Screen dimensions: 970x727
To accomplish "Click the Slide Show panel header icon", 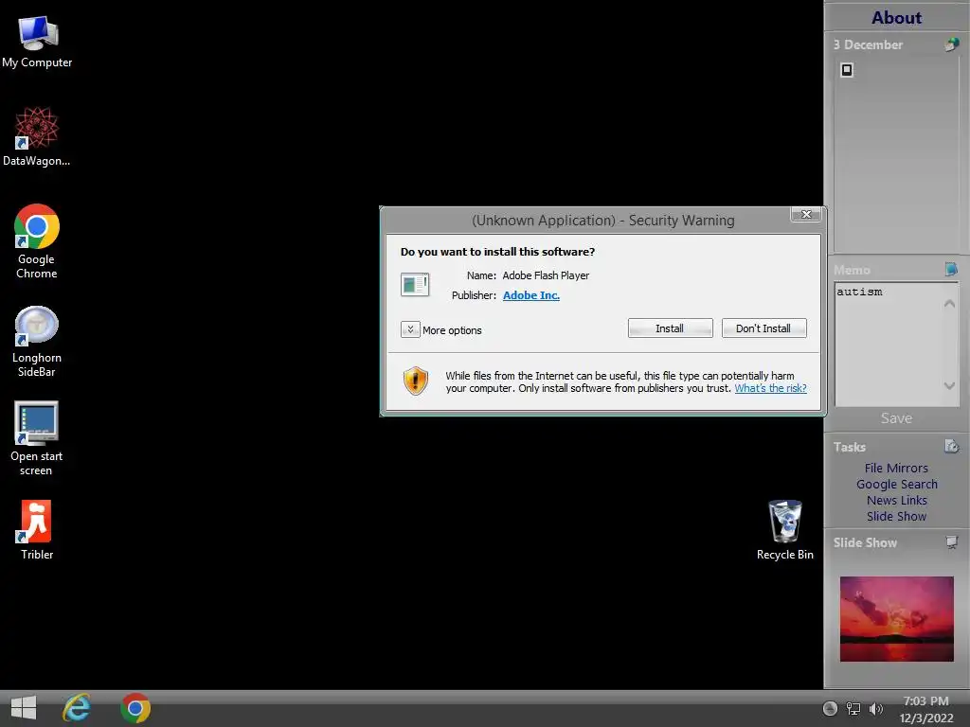I will (951, 542).
